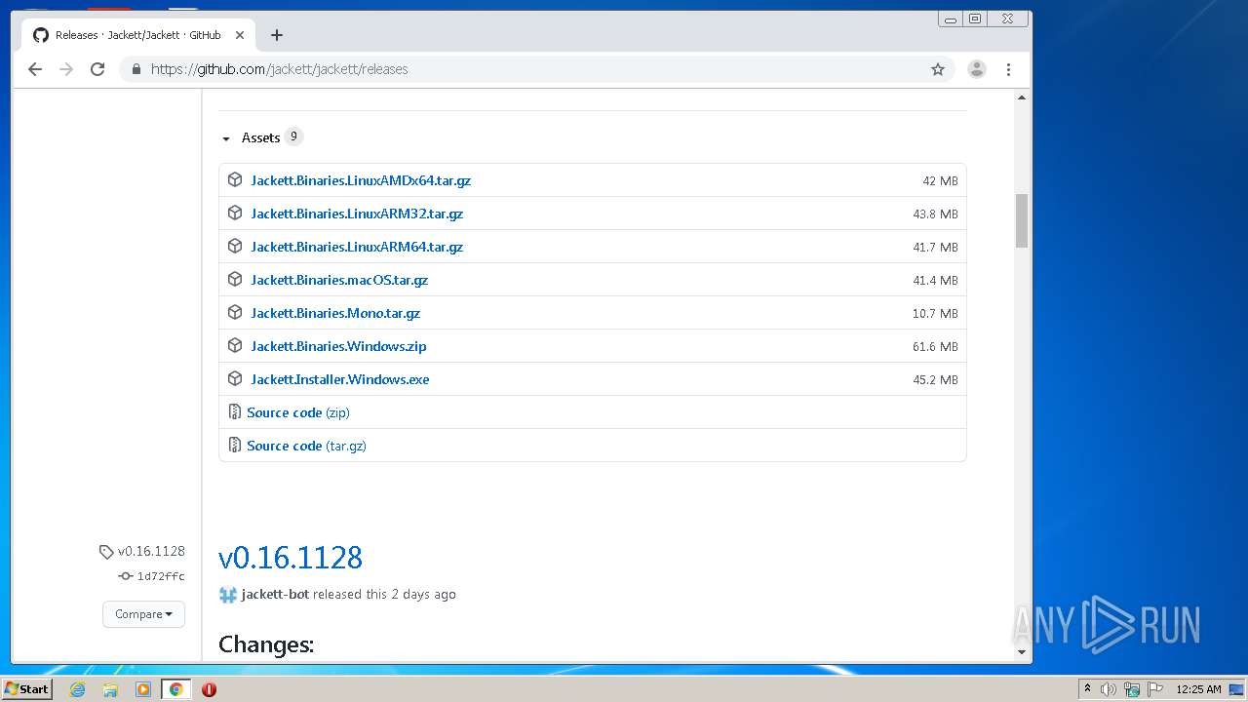Click the Chrome taskbar button
1248x702 pixels.
(175, 689)
